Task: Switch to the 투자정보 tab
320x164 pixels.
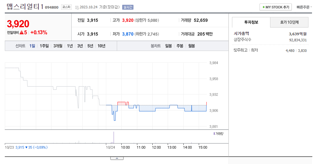Action: coord(251,22)
